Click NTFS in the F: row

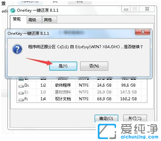[x=84, y=99]
